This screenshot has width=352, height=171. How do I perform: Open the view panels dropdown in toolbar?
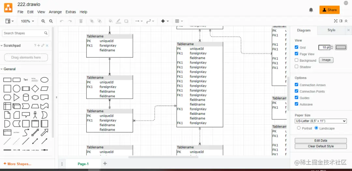(9, 21)
